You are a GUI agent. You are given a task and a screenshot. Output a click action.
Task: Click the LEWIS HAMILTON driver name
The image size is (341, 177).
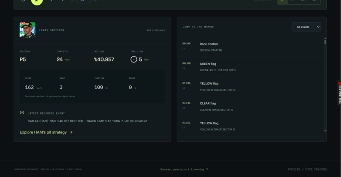coord(52,30)
